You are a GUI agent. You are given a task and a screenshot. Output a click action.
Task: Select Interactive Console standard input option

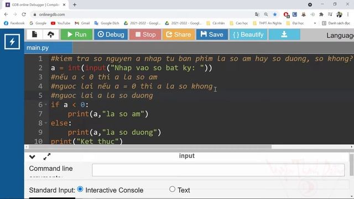click(80, 189)
